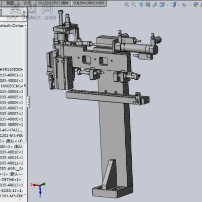Select tree row 25D-A96L_A
202x202 pixels.
(12, 169)
